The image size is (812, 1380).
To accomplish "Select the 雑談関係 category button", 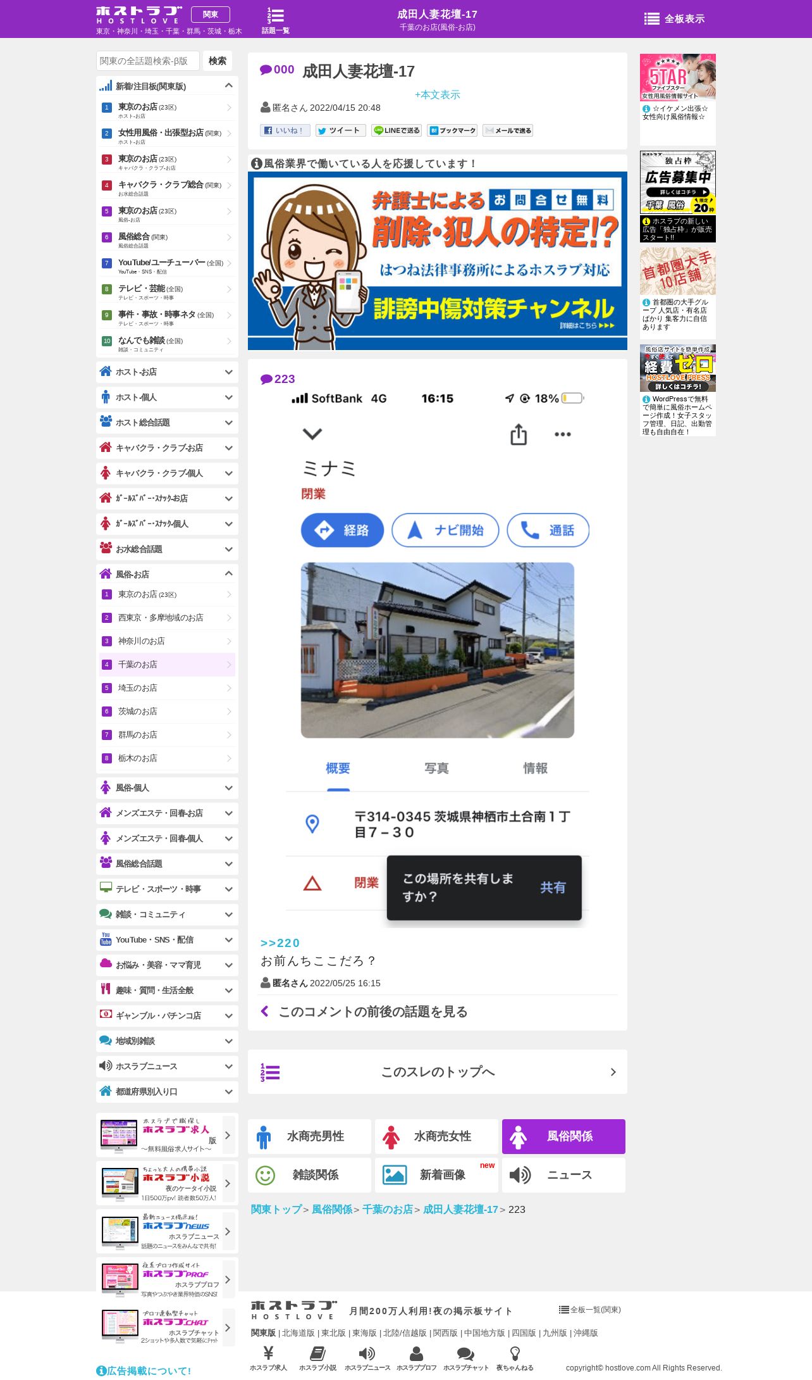I will click(309, 1175).
